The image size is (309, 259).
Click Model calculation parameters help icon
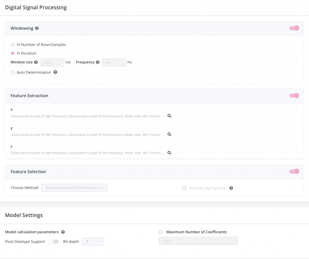point(63,232)
